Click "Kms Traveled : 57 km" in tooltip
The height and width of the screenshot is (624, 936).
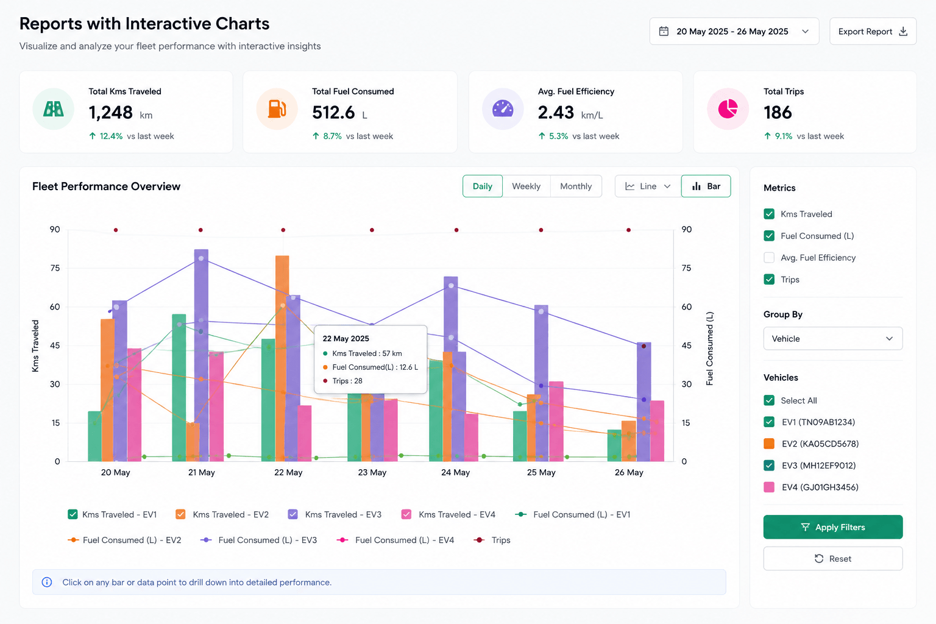coord(367,353)
